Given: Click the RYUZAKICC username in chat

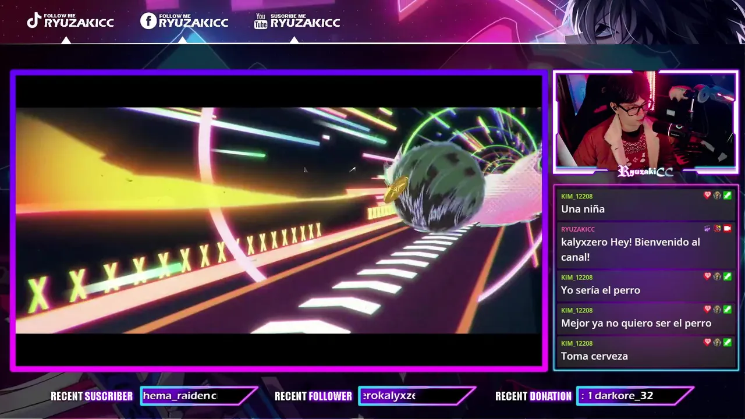Looking at the screenshot, I should (x=578, y=230).
